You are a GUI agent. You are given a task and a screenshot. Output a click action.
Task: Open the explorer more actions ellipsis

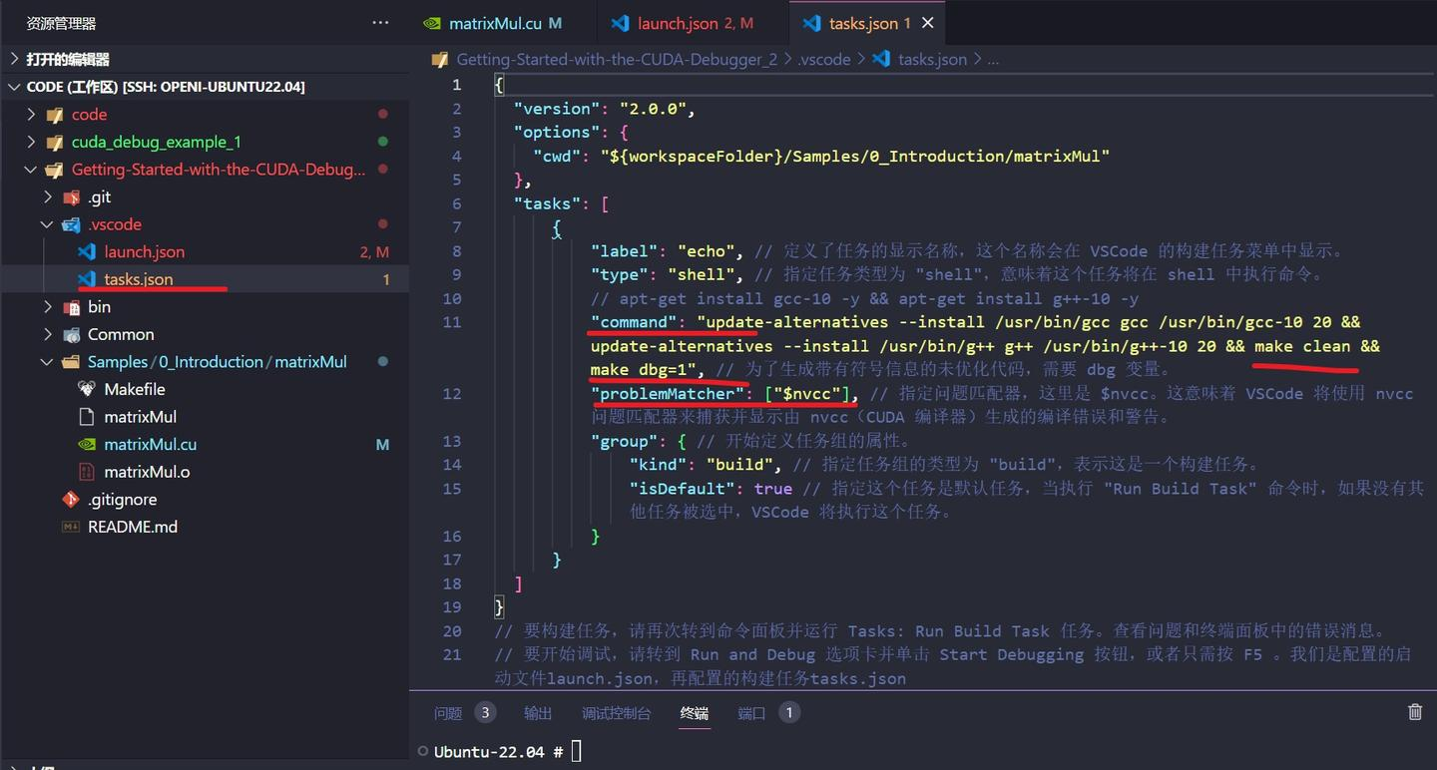pyautogui.click(x=380, y=23)
